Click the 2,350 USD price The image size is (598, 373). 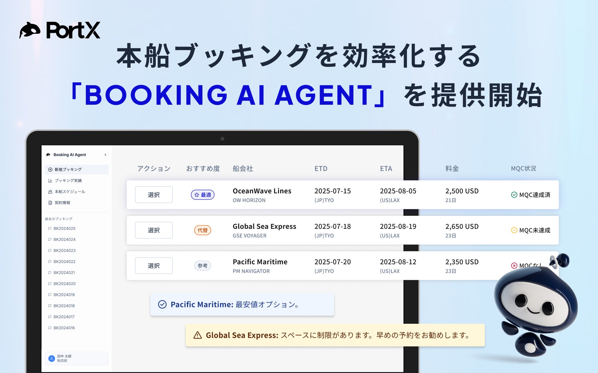[462, 262]
